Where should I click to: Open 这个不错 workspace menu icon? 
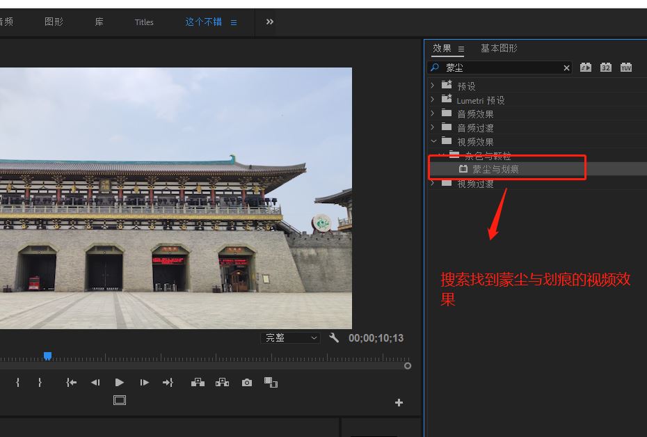click(x=234, y=22)
